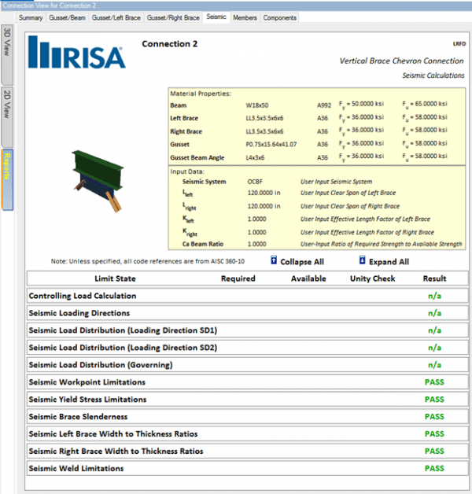The image size is (472, 494).
Task: Click the Expand All arrow icon
Action: point(362,261)
